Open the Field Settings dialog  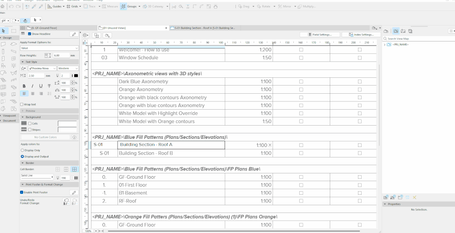click(x=319, y=35)
